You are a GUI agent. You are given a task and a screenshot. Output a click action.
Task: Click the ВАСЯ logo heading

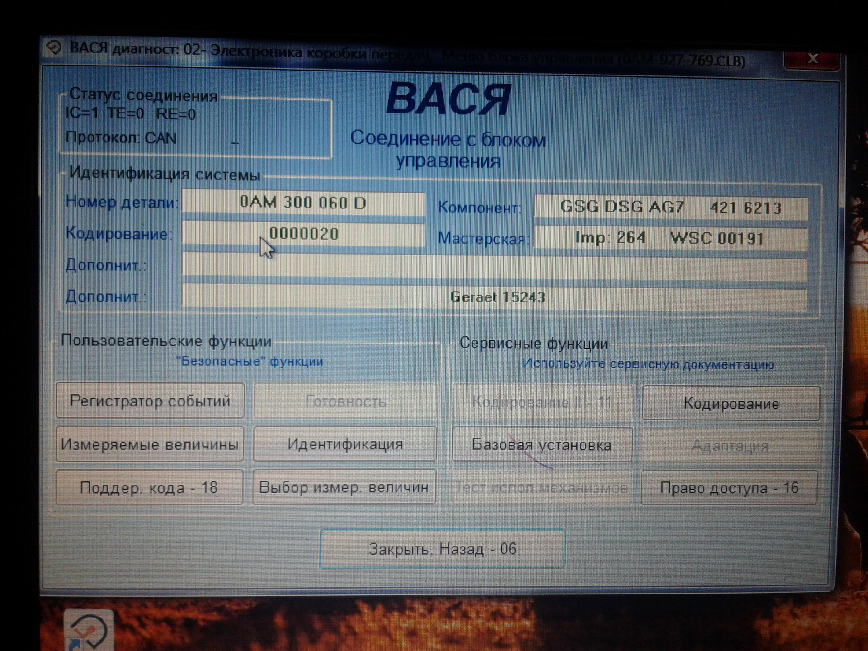click(x=448, y=99)
